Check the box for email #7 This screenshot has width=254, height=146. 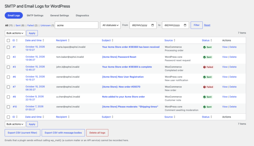[x=8, y=87]
